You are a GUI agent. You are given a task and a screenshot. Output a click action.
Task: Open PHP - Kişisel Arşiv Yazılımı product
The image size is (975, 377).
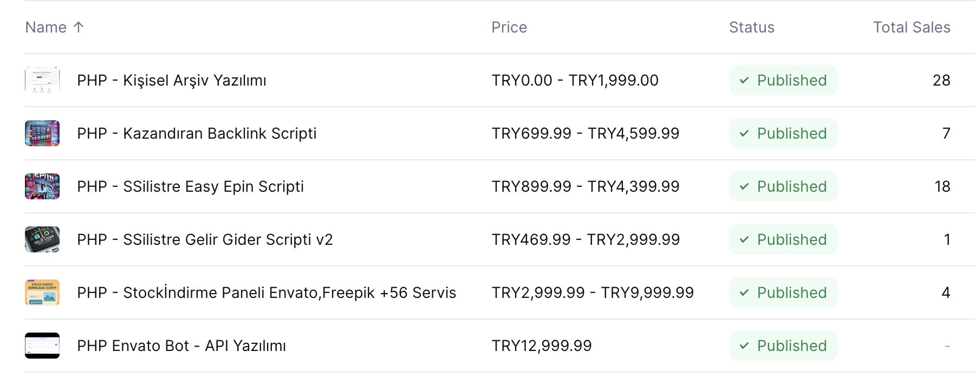coord(172,80)
